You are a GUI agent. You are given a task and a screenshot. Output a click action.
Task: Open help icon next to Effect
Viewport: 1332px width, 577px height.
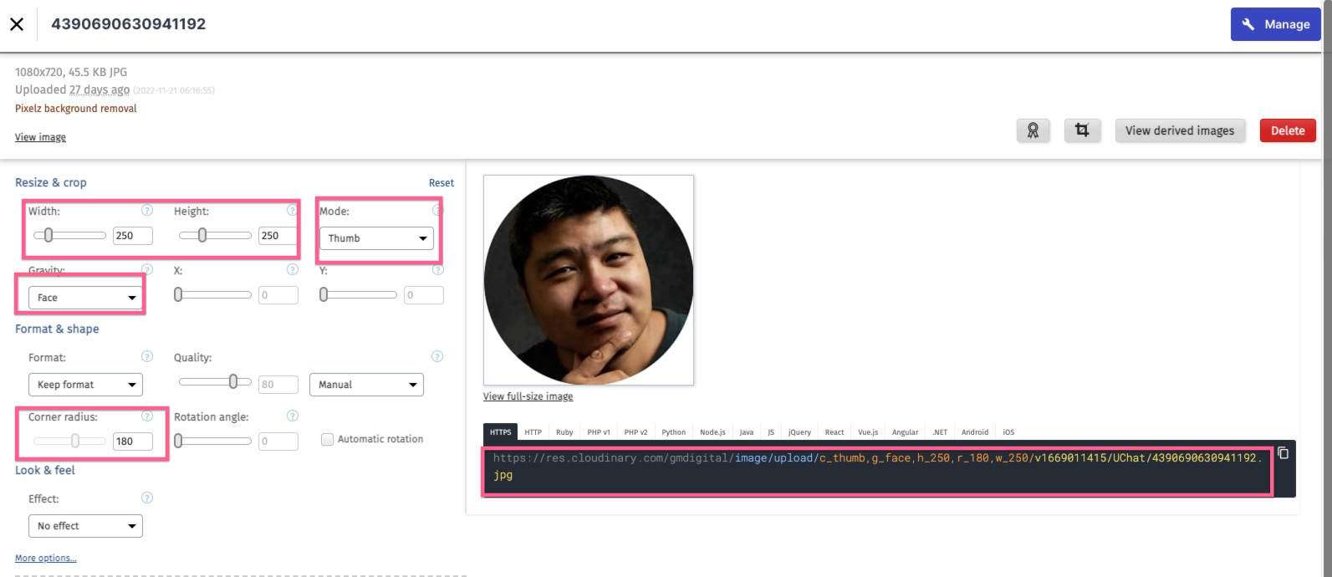[147, 498]
